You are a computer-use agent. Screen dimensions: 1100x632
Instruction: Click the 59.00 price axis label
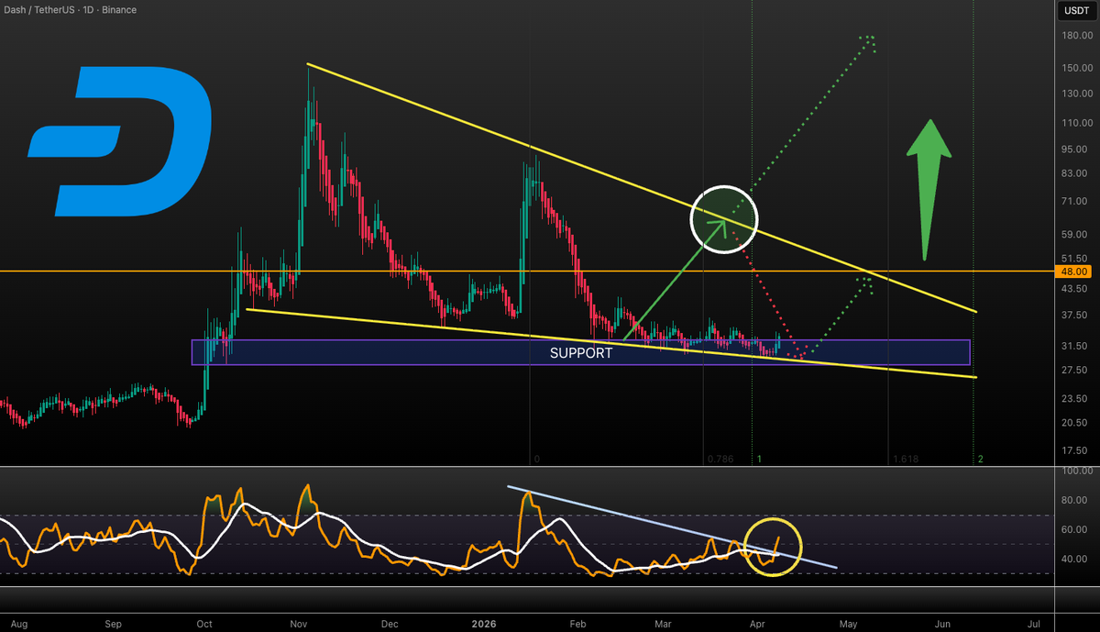coord(1074,234)
